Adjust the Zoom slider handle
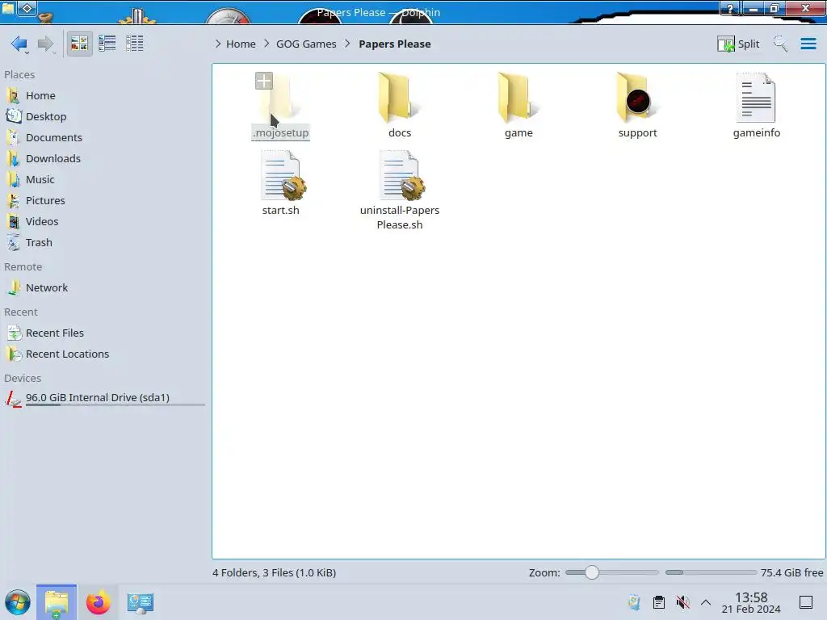Viewport: 827px width, 620px height. click(x=592, y=572)
